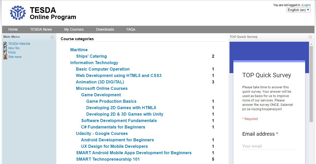Collapse the TOP Quick Survey block
This screenshot has height=164, width=316.
[x=311, y=37]
